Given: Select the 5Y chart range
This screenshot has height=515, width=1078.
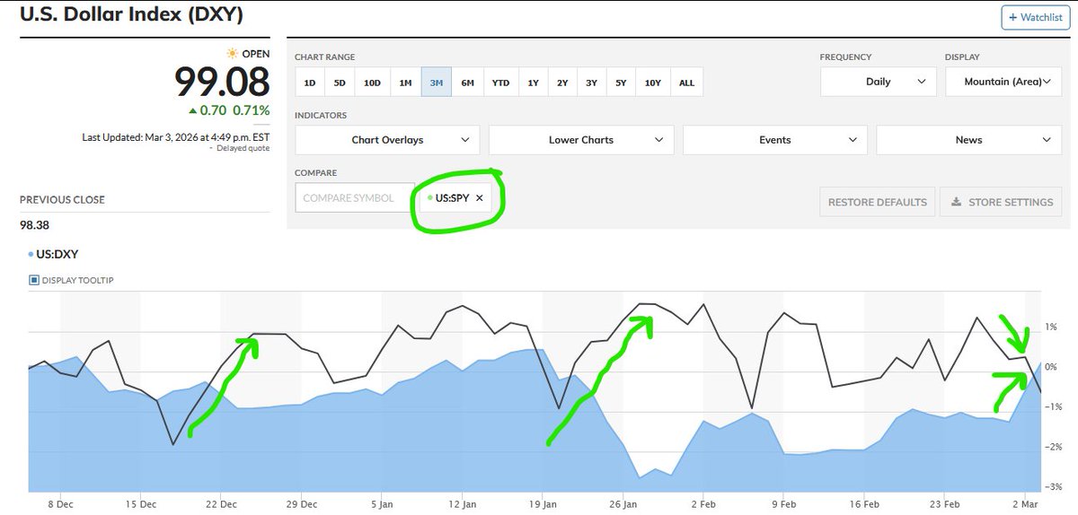Looking at the screenshot, I should 621,83.
